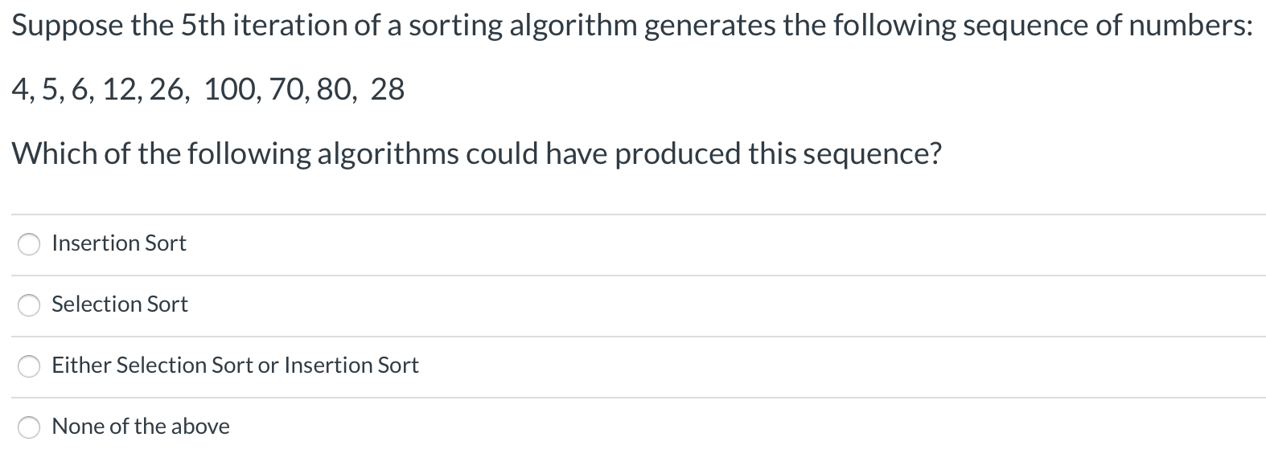1266x474 pixels.
Task: Choose the Either Selection or Insertion radio button
Action: 29,366
